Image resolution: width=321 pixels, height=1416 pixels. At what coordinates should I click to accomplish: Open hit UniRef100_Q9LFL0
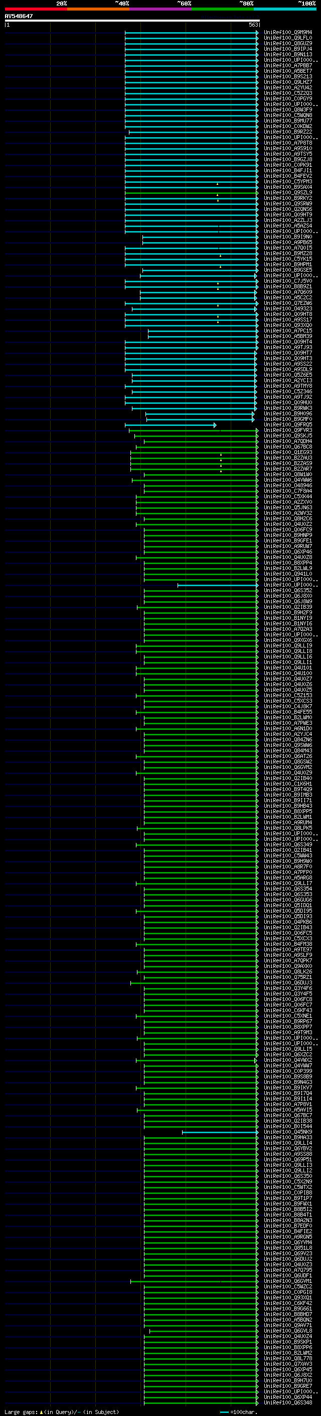click(288, 38)
